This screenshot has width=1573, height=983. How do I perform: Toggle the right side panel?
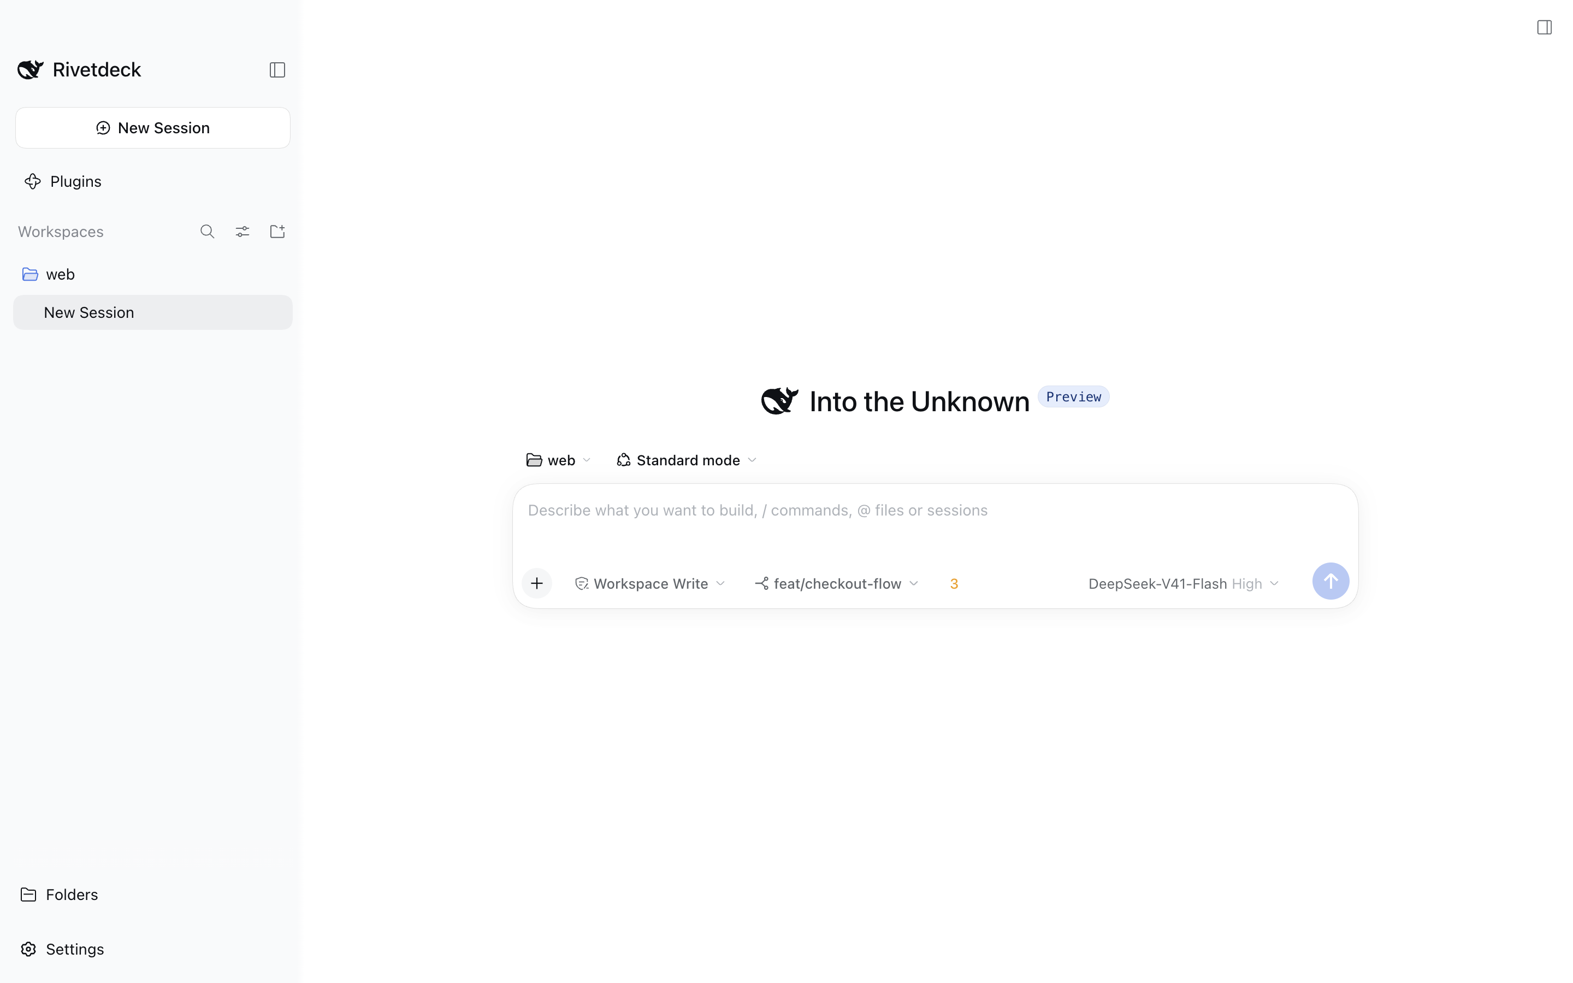1545,27
